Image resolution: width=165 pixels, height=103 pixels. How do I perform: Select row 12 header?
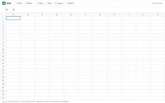tap(3, 56)
